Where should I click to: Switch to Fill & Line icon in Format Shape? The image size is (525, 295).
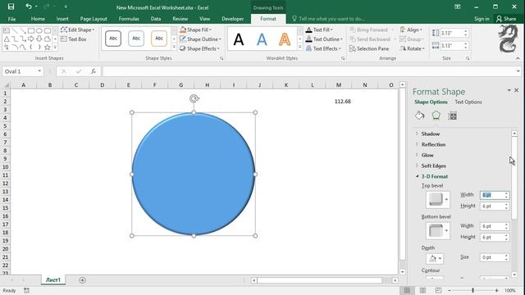pyautogui.click(x=419, y=116)
